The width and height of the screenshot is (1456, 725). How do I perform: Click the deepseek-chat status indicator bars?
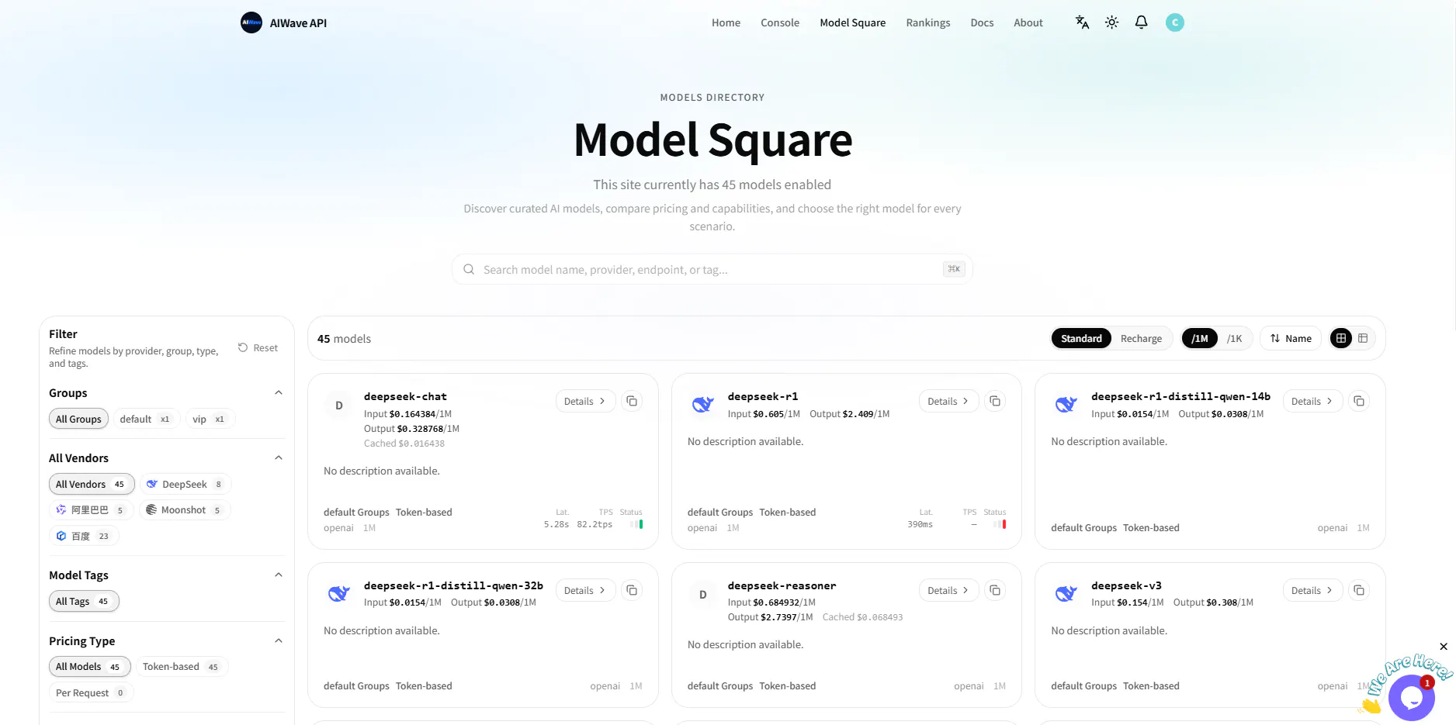[636, 524]
